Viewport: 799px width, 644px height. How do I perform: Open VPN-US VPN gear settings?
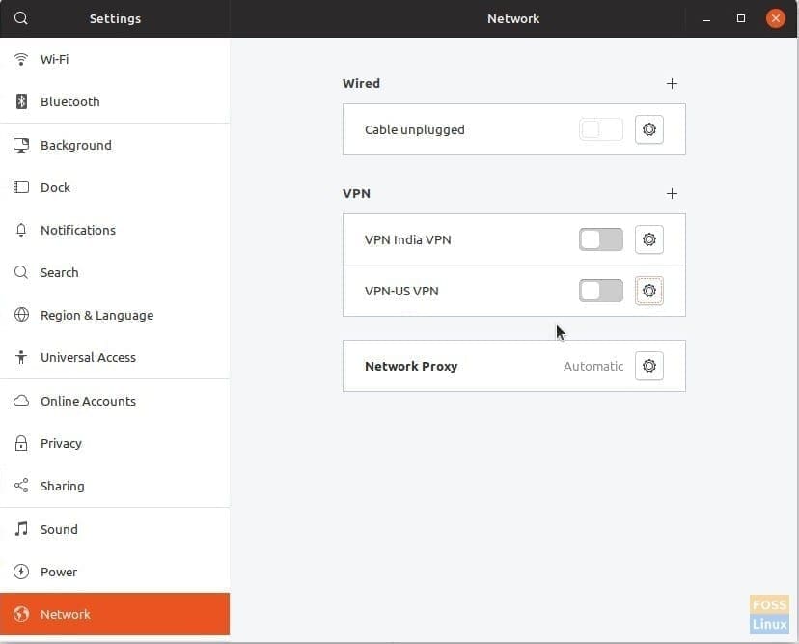(x=648, y=291)
